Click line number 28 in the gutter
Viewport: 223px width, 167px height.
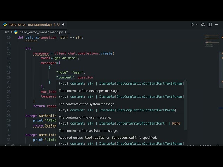9,116
